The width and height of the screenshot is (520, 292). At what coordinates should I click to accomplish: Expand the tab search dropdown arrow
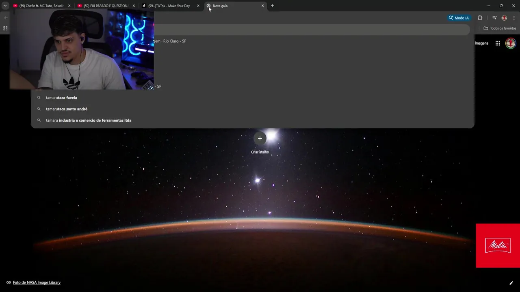(5, 6)
